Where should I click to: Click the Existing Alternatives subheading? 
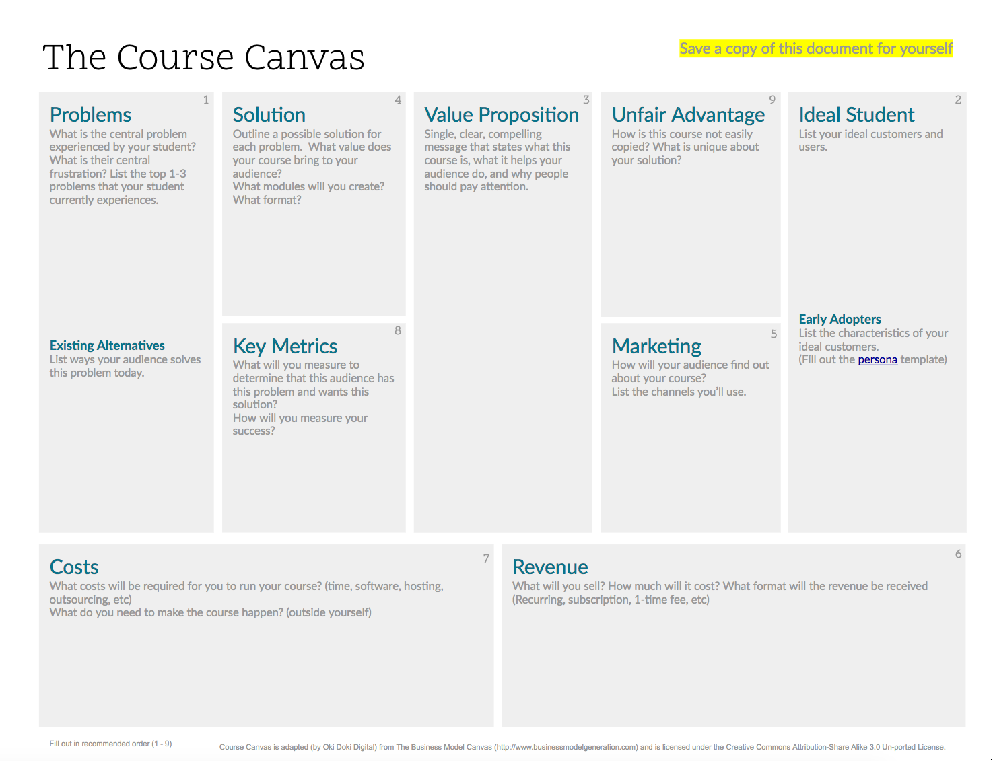point(107,345)
